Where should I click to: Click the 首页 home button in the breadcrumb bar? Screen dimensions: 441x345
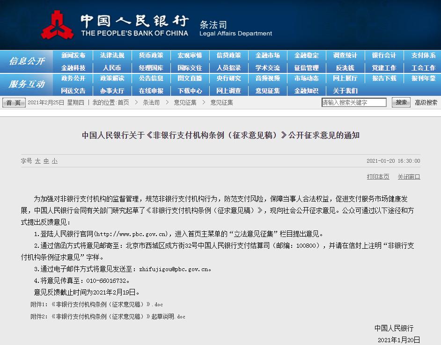click(13, 102)
